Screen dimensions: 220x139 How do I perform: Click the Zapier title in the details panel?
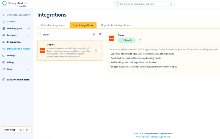(121, 35)
